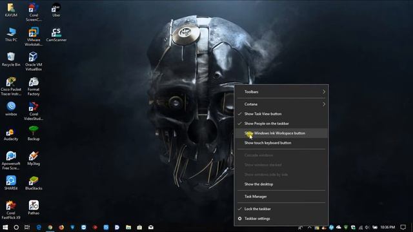Select the BlueStacks desktop shortcut
Image resolution: width=413 pixels, height=232 pixels.
click(x=34, y=183)
